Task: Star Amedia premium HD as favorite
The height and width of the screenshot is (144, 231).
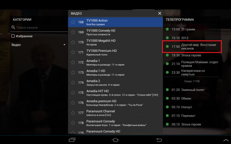Action: coord(73,103)
